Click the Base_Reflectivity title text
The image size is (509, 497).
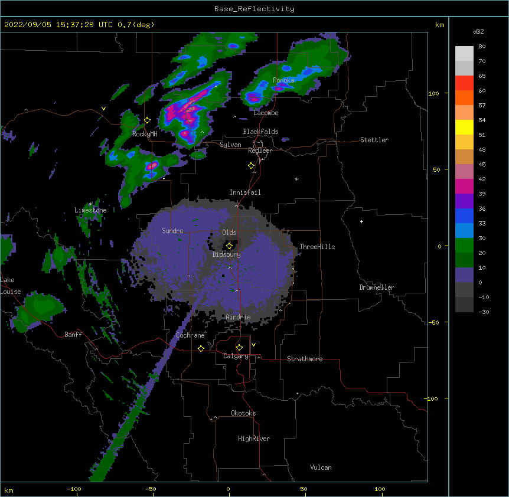pos(255,9)
